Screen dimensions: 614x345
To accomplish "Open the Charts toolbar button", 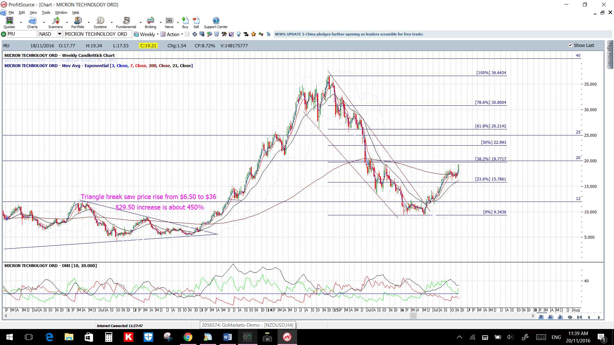I will click(32, 22).
